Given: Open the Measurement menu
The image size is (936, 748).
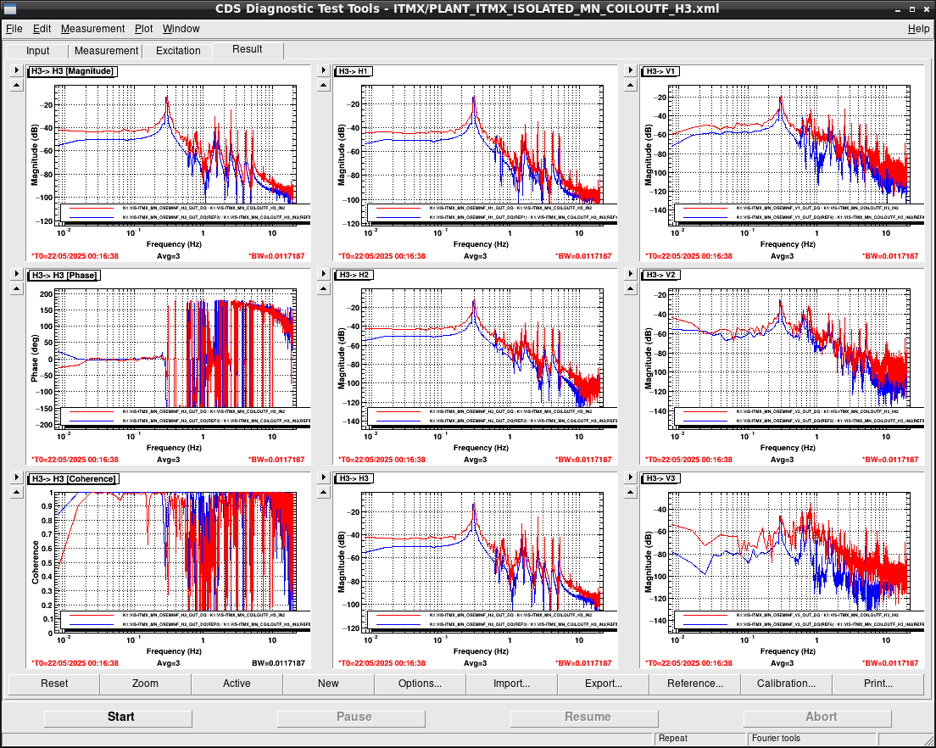Looking at the screenshot, I should (x=92, y=29).
